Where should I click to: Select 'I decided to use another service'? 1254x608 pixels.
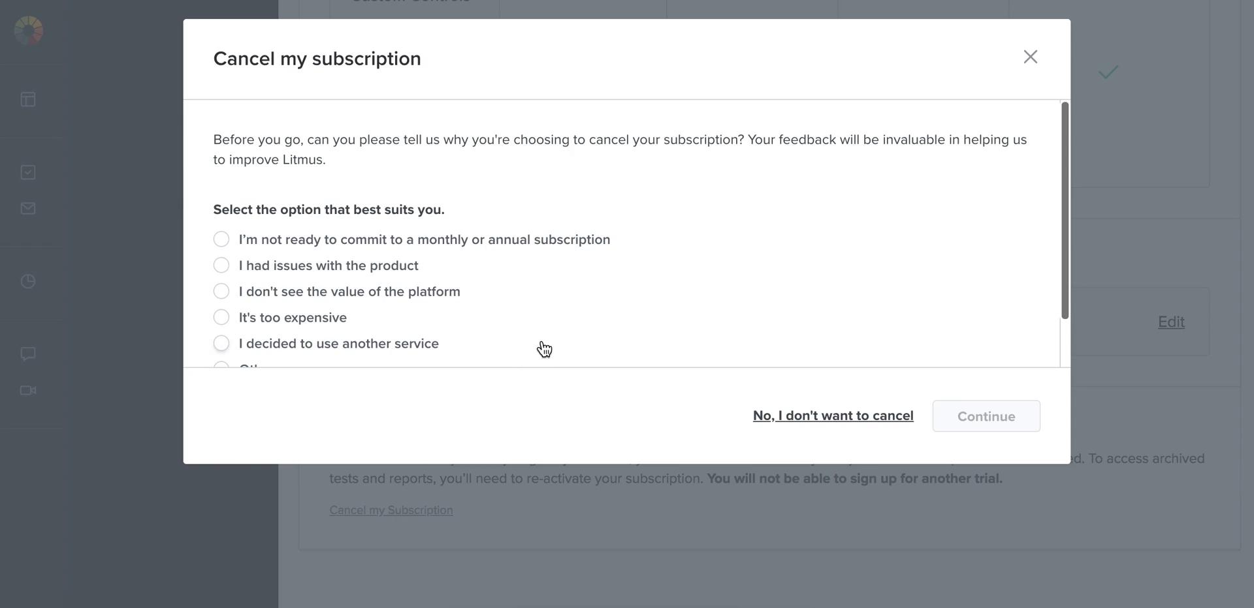(x=221, y=343)
